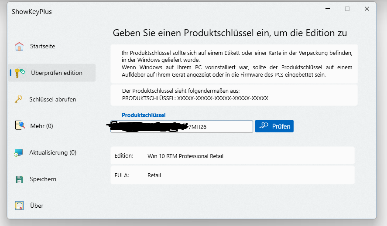Screen dimensions: 387x226
Task: Click the Über certificate icon
Action: [19, 206]
